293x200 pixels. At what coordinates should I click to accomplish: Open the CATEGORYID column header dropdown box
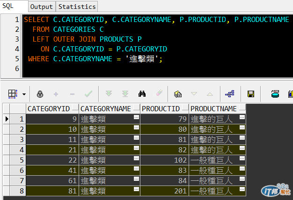click(x=75, y=107)
